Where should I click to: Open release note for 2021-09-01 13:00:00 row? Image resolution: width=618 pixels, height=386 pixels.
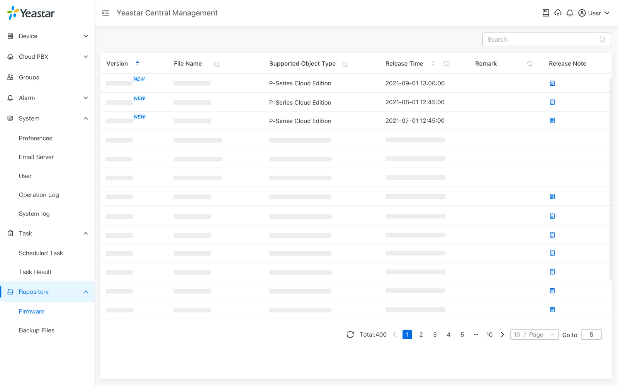click(x=552, y=83)
